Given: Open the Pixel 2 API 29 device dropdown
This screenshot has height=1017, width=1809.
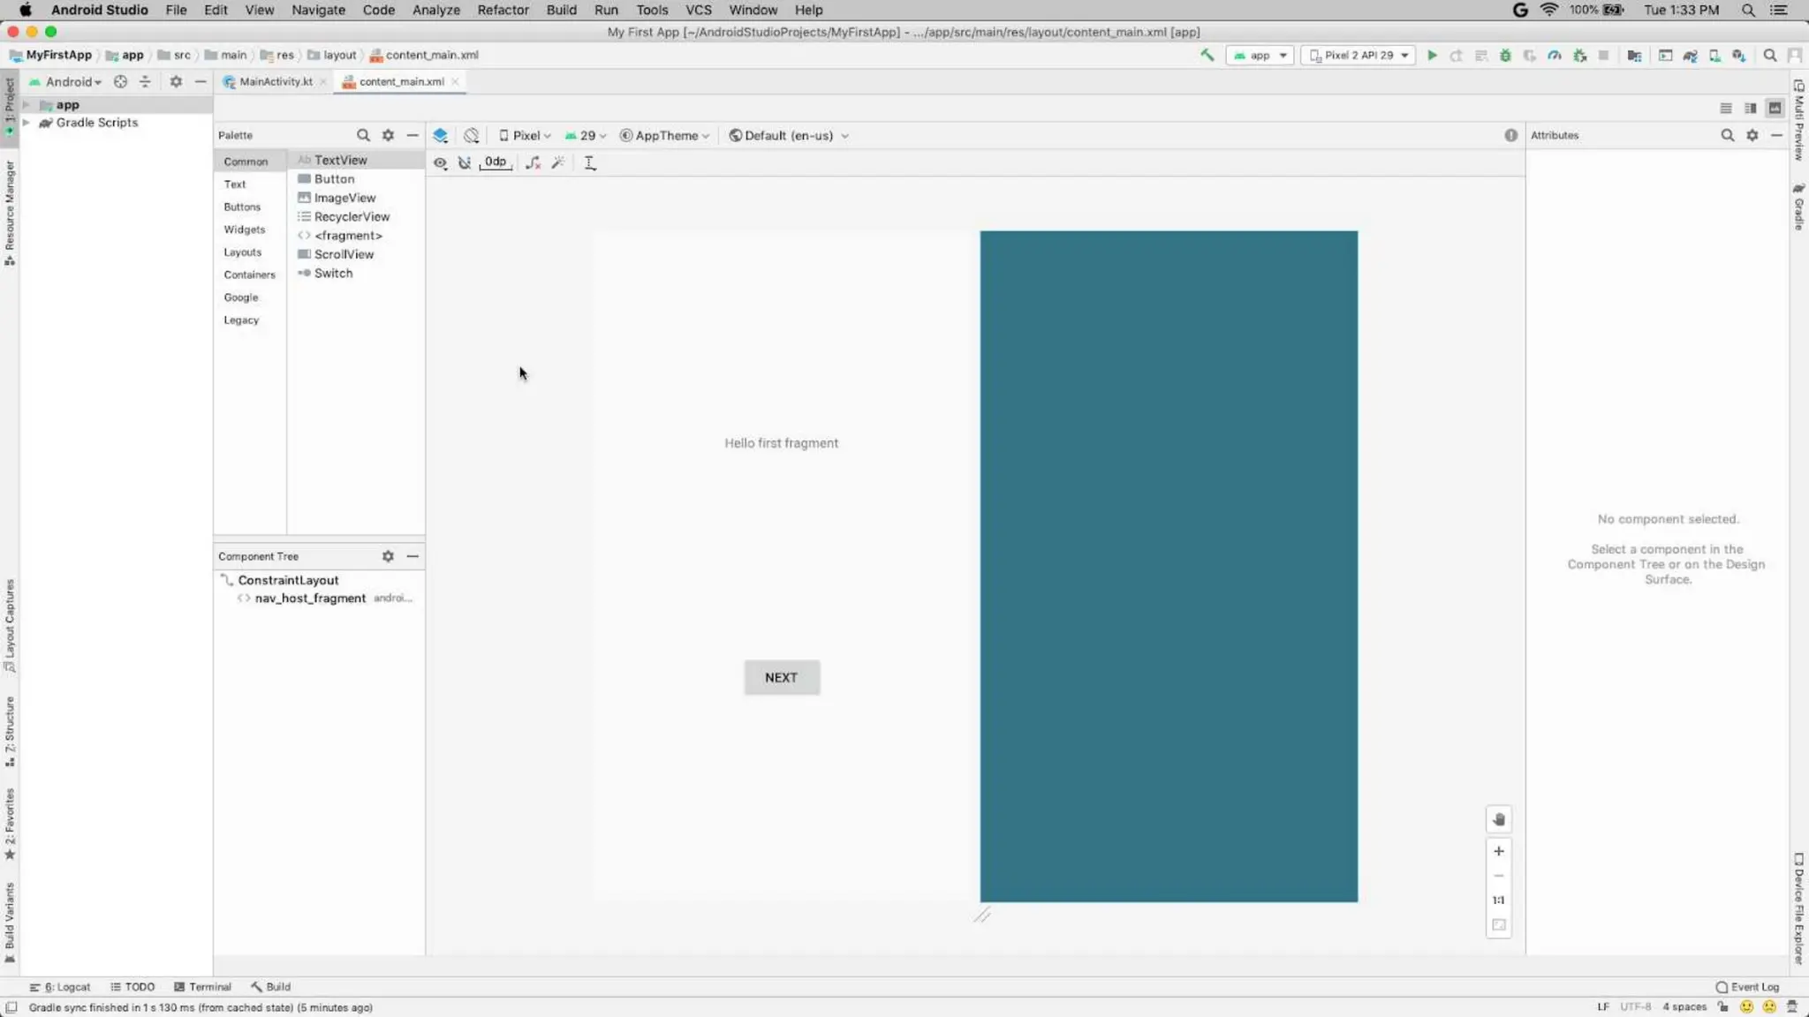Looking at the screenshot, I should [1359, 56].
